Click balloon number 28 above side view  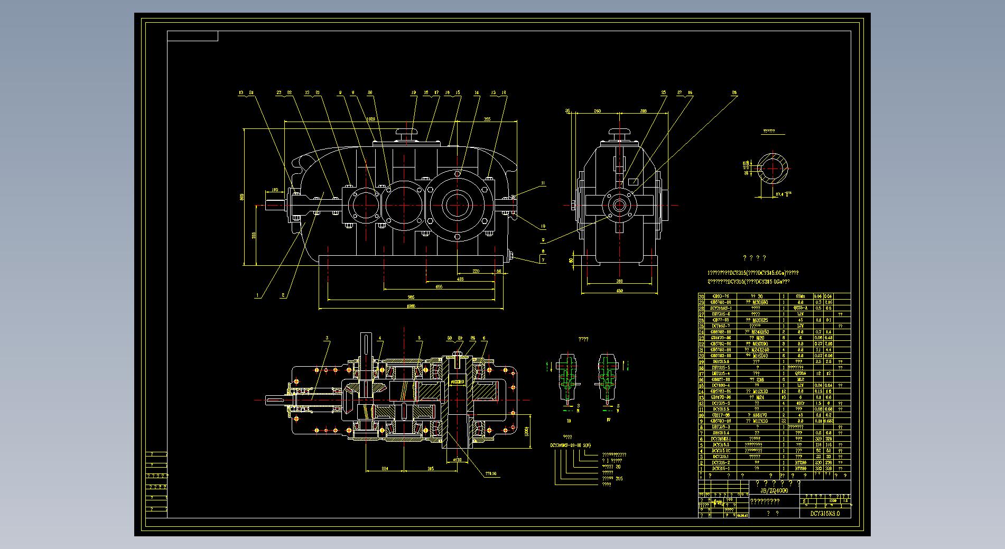click(x=734, y=92)
